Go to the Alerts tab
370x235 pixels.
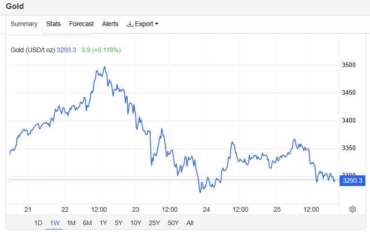(110, 24)
